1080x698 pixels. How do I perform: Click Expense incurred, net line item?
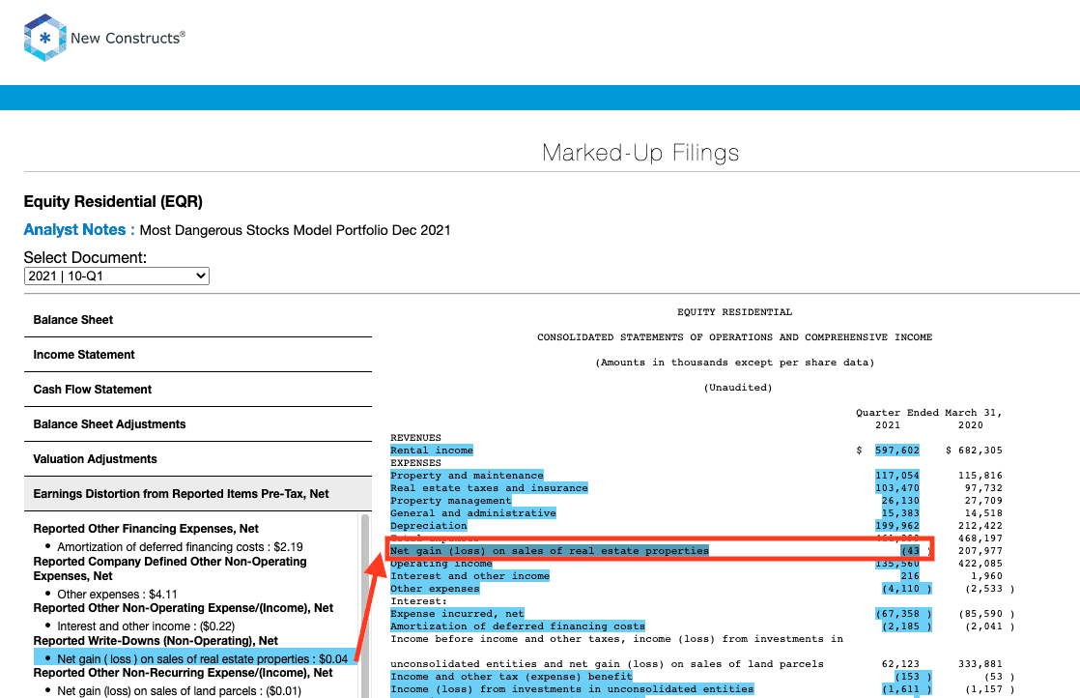pos(457,614)
